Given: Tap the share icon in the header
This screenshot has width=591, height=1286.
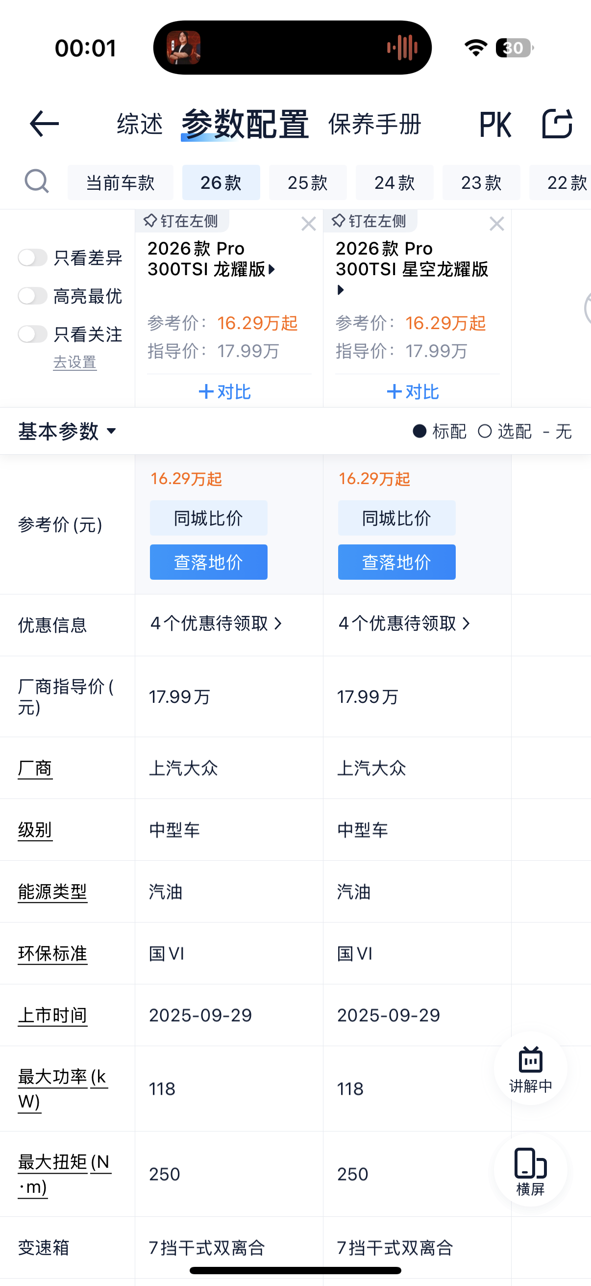Looking at the screenshot, I should click(x=557, y=124).
